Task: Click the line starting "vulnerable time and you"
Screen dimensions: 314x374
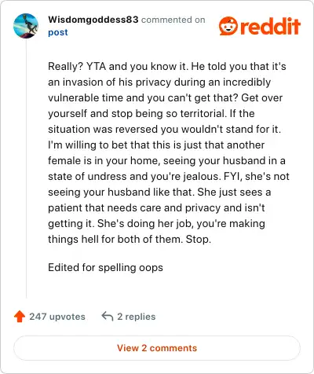Action: click(166, 98)
